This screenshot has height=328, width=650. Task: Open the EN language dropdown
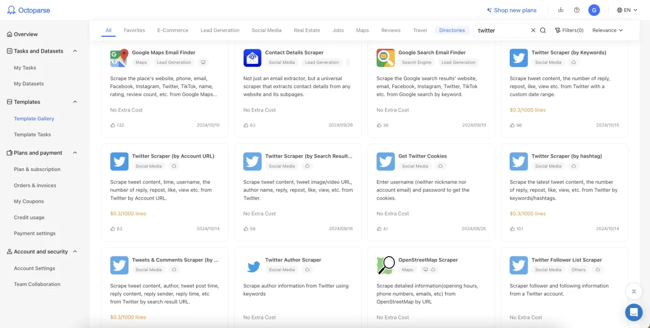[x=627, y=10]
